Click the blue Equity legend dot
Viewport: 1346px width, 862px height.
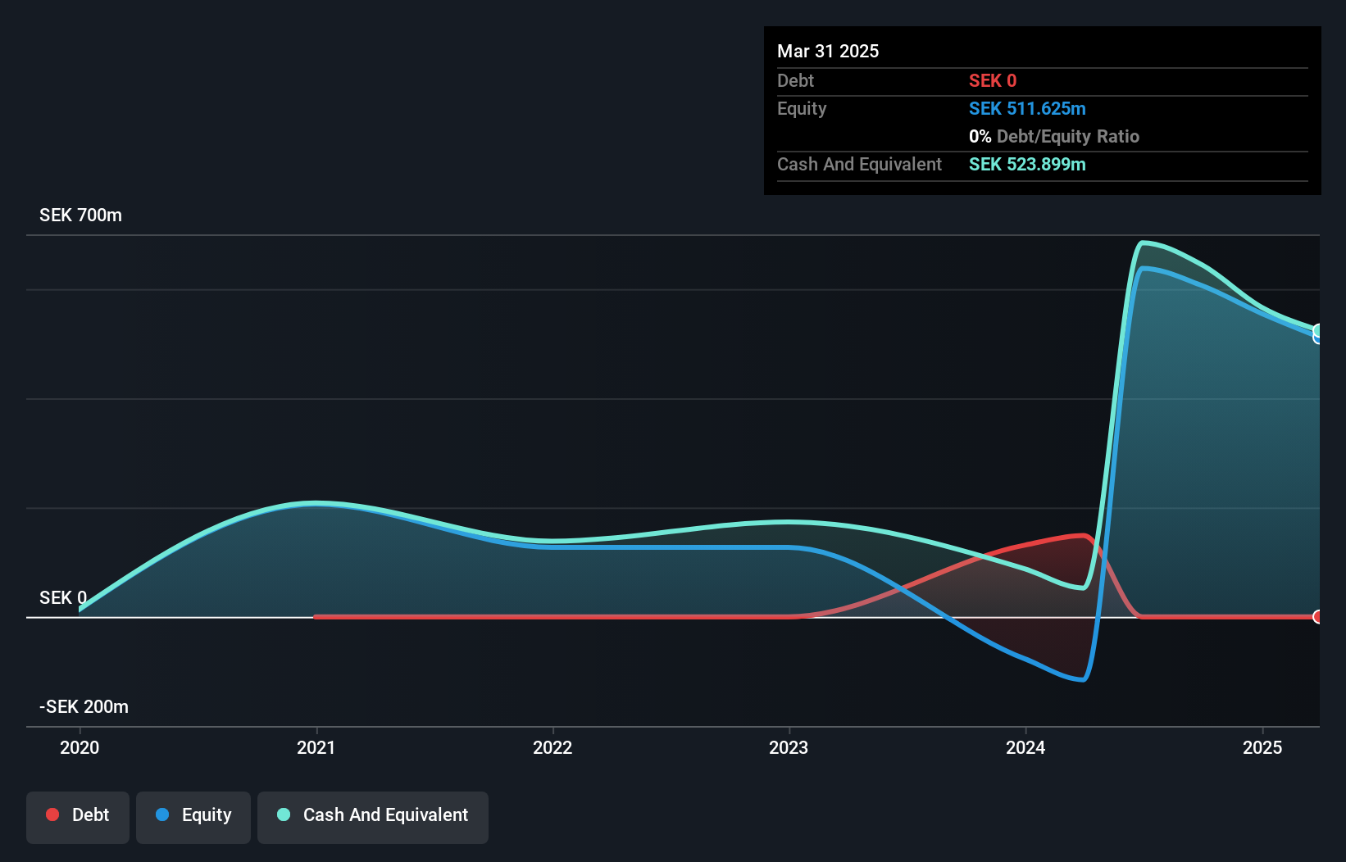162,814
